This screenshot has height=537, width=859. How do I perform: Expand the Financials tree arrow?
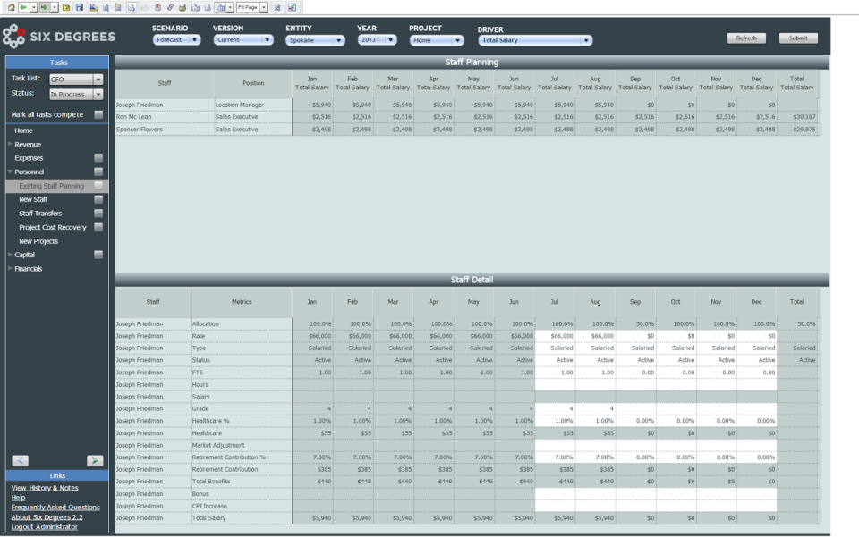coord(10,268)
